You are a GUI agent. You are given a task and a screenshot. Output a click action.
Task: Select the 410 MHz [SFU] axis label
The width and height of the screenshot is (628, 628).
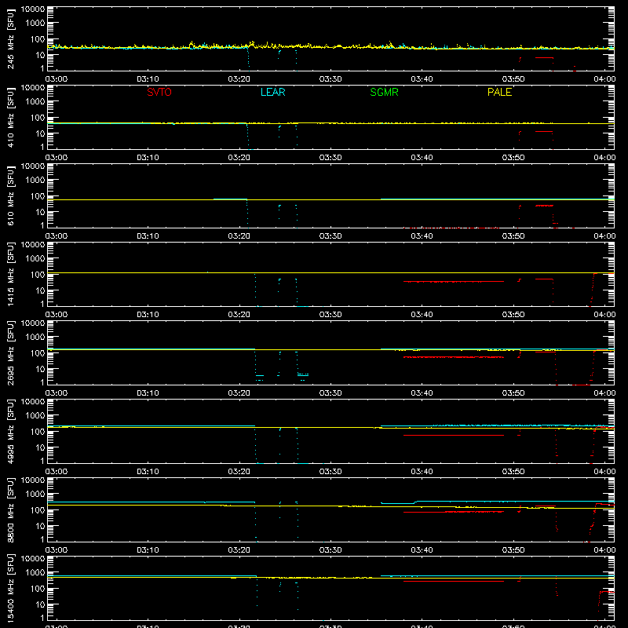[10, 117]
